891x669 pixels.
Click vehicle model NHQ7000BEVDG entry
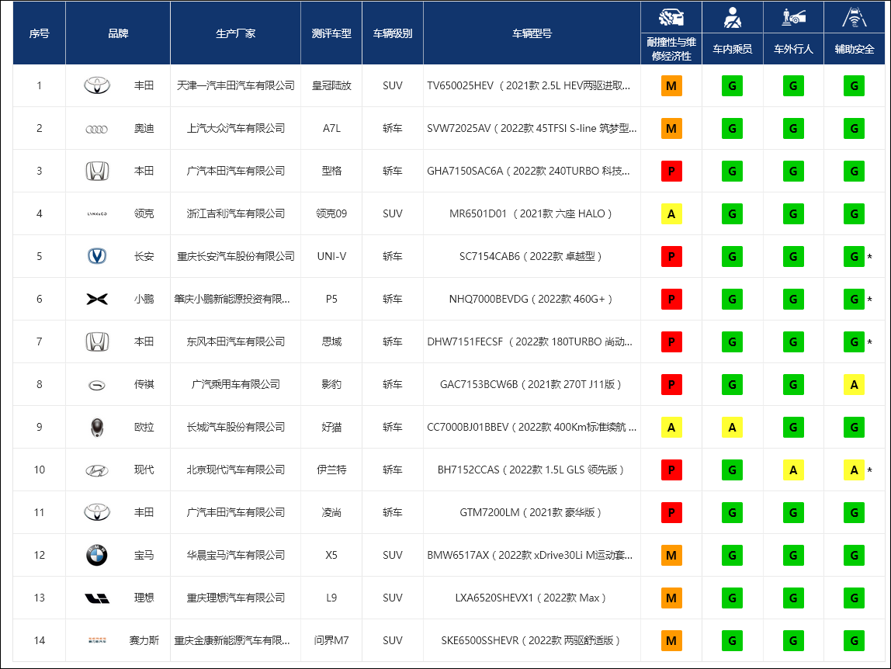coord(530,299)
